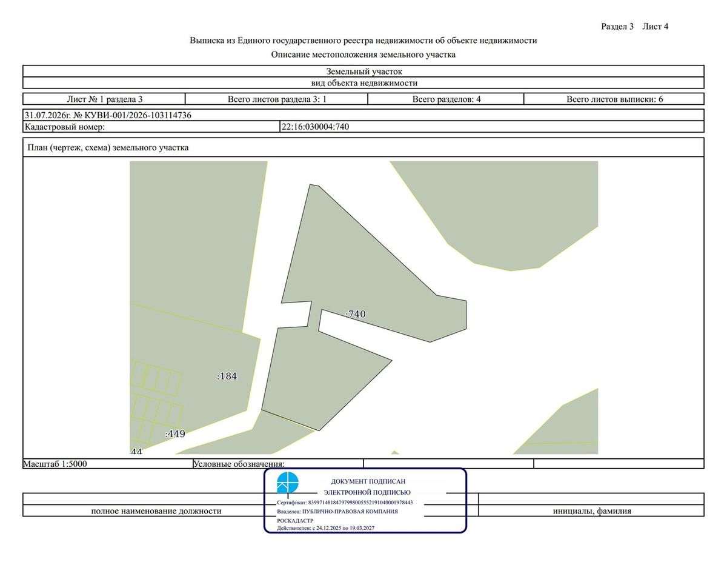The image size is (727, 562).
Task: Click the title 'Выписка из Единого государственного реестра недвижимости'
Action: [363, 41]
